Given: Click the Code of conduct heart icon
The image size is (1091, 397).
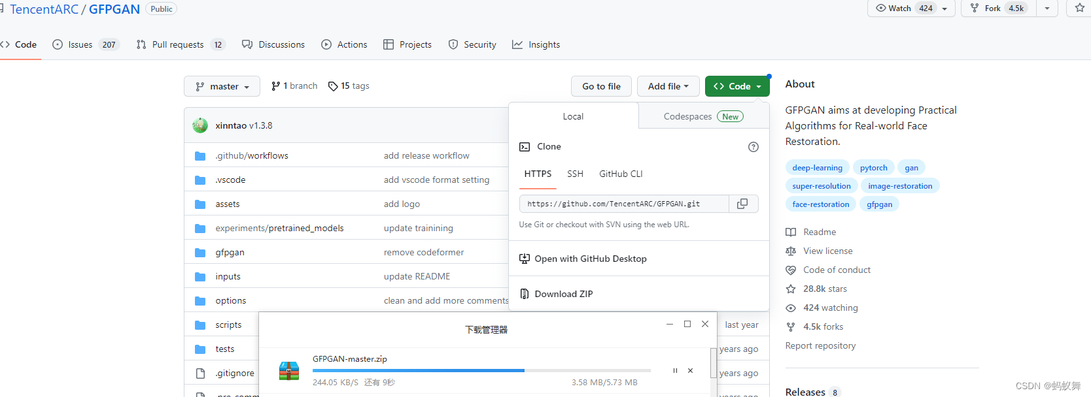Looking at the screenshot, I should (791, 270).
